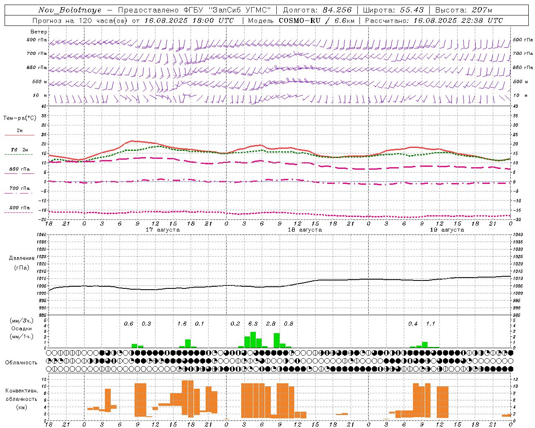535x428 pixels.
Task: Click the precipitation value 1.1
Action: (431, 324)
